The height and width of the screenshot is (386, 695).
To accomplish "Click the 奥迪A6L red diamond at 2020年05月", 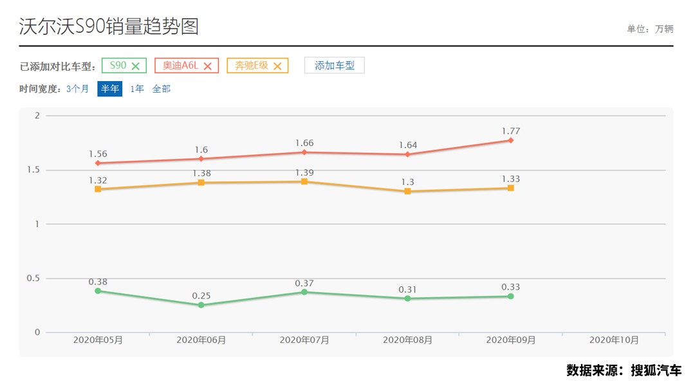I will (x=98, y=163).
